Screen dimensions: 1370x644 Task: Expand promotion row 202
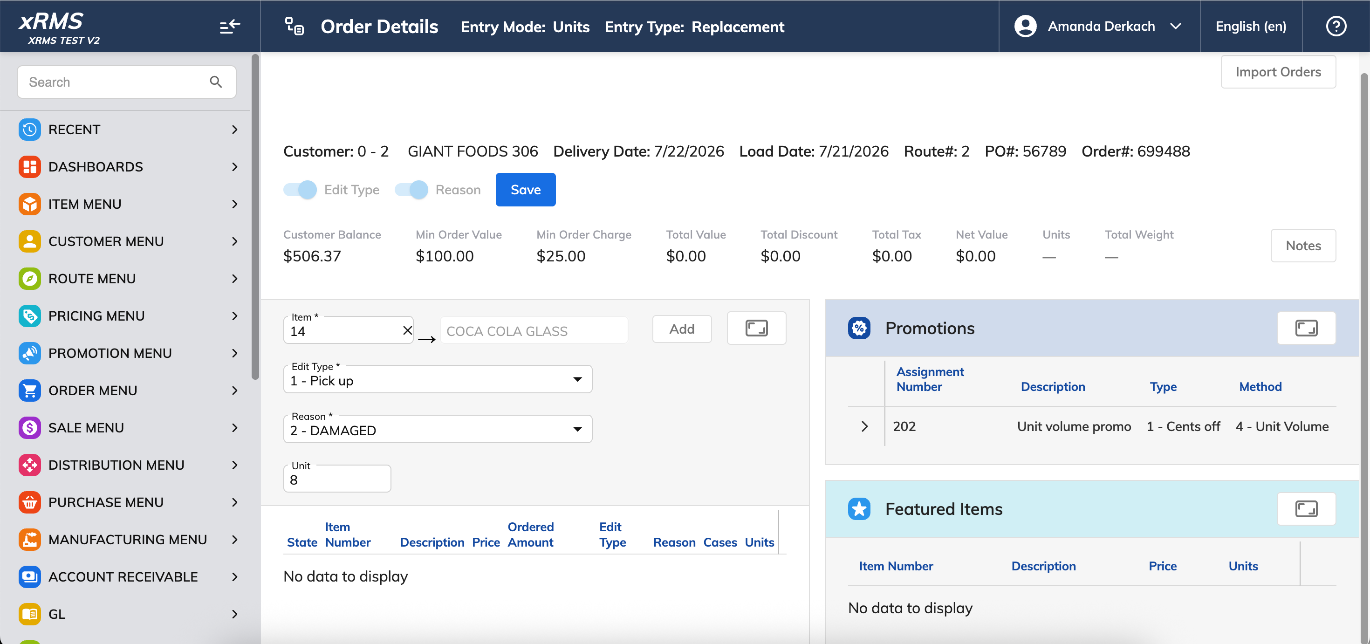click(x=865, y=426)
